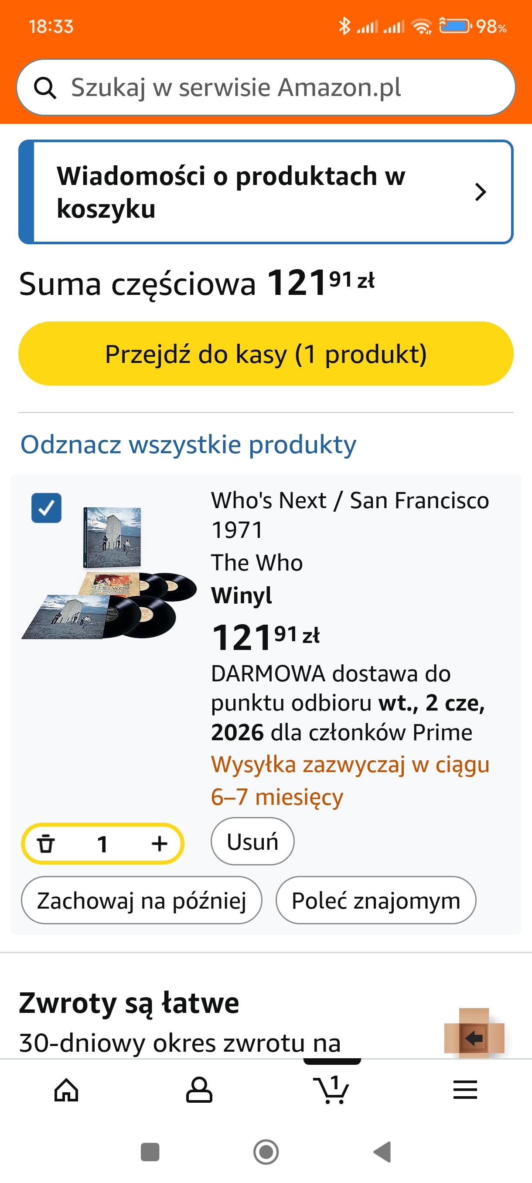
Task: Open the account profile icon
Action: 199,1090
